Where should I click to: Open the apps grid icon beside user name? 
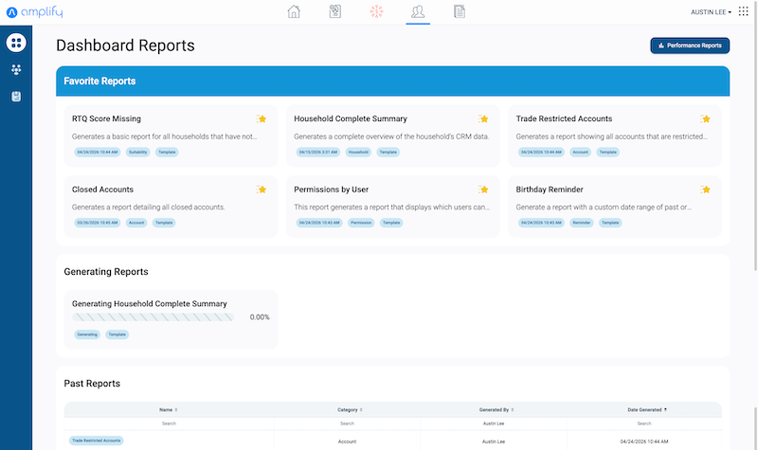pos(744,11)
